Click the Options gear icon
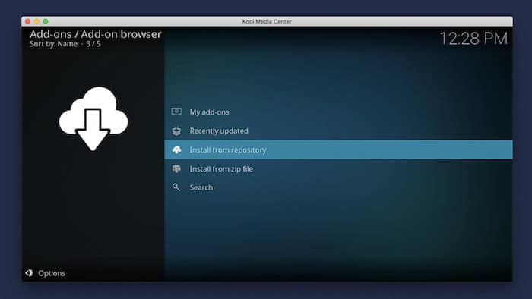 pyautogui.click(x=29, y=273)
